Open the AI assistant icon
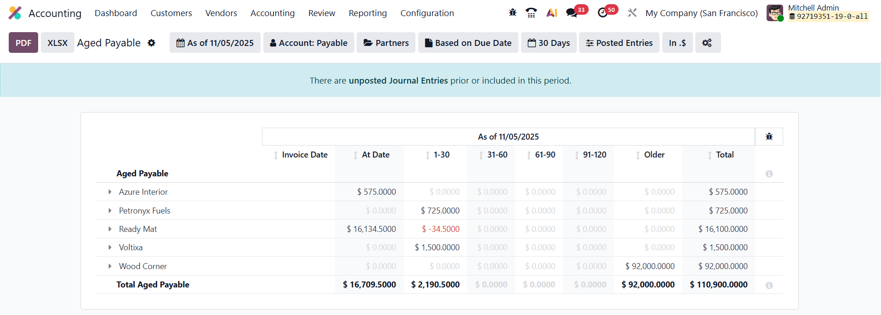Viewport: 881px width, 315px height. pos(551,13)
